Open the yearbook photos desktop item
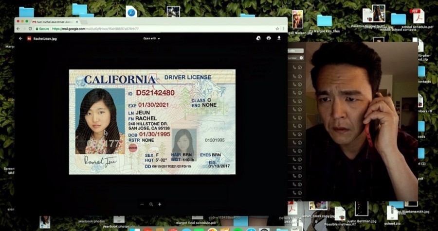Image resolution: width=438 pixels, height=231 pixels. coord(91,221)
